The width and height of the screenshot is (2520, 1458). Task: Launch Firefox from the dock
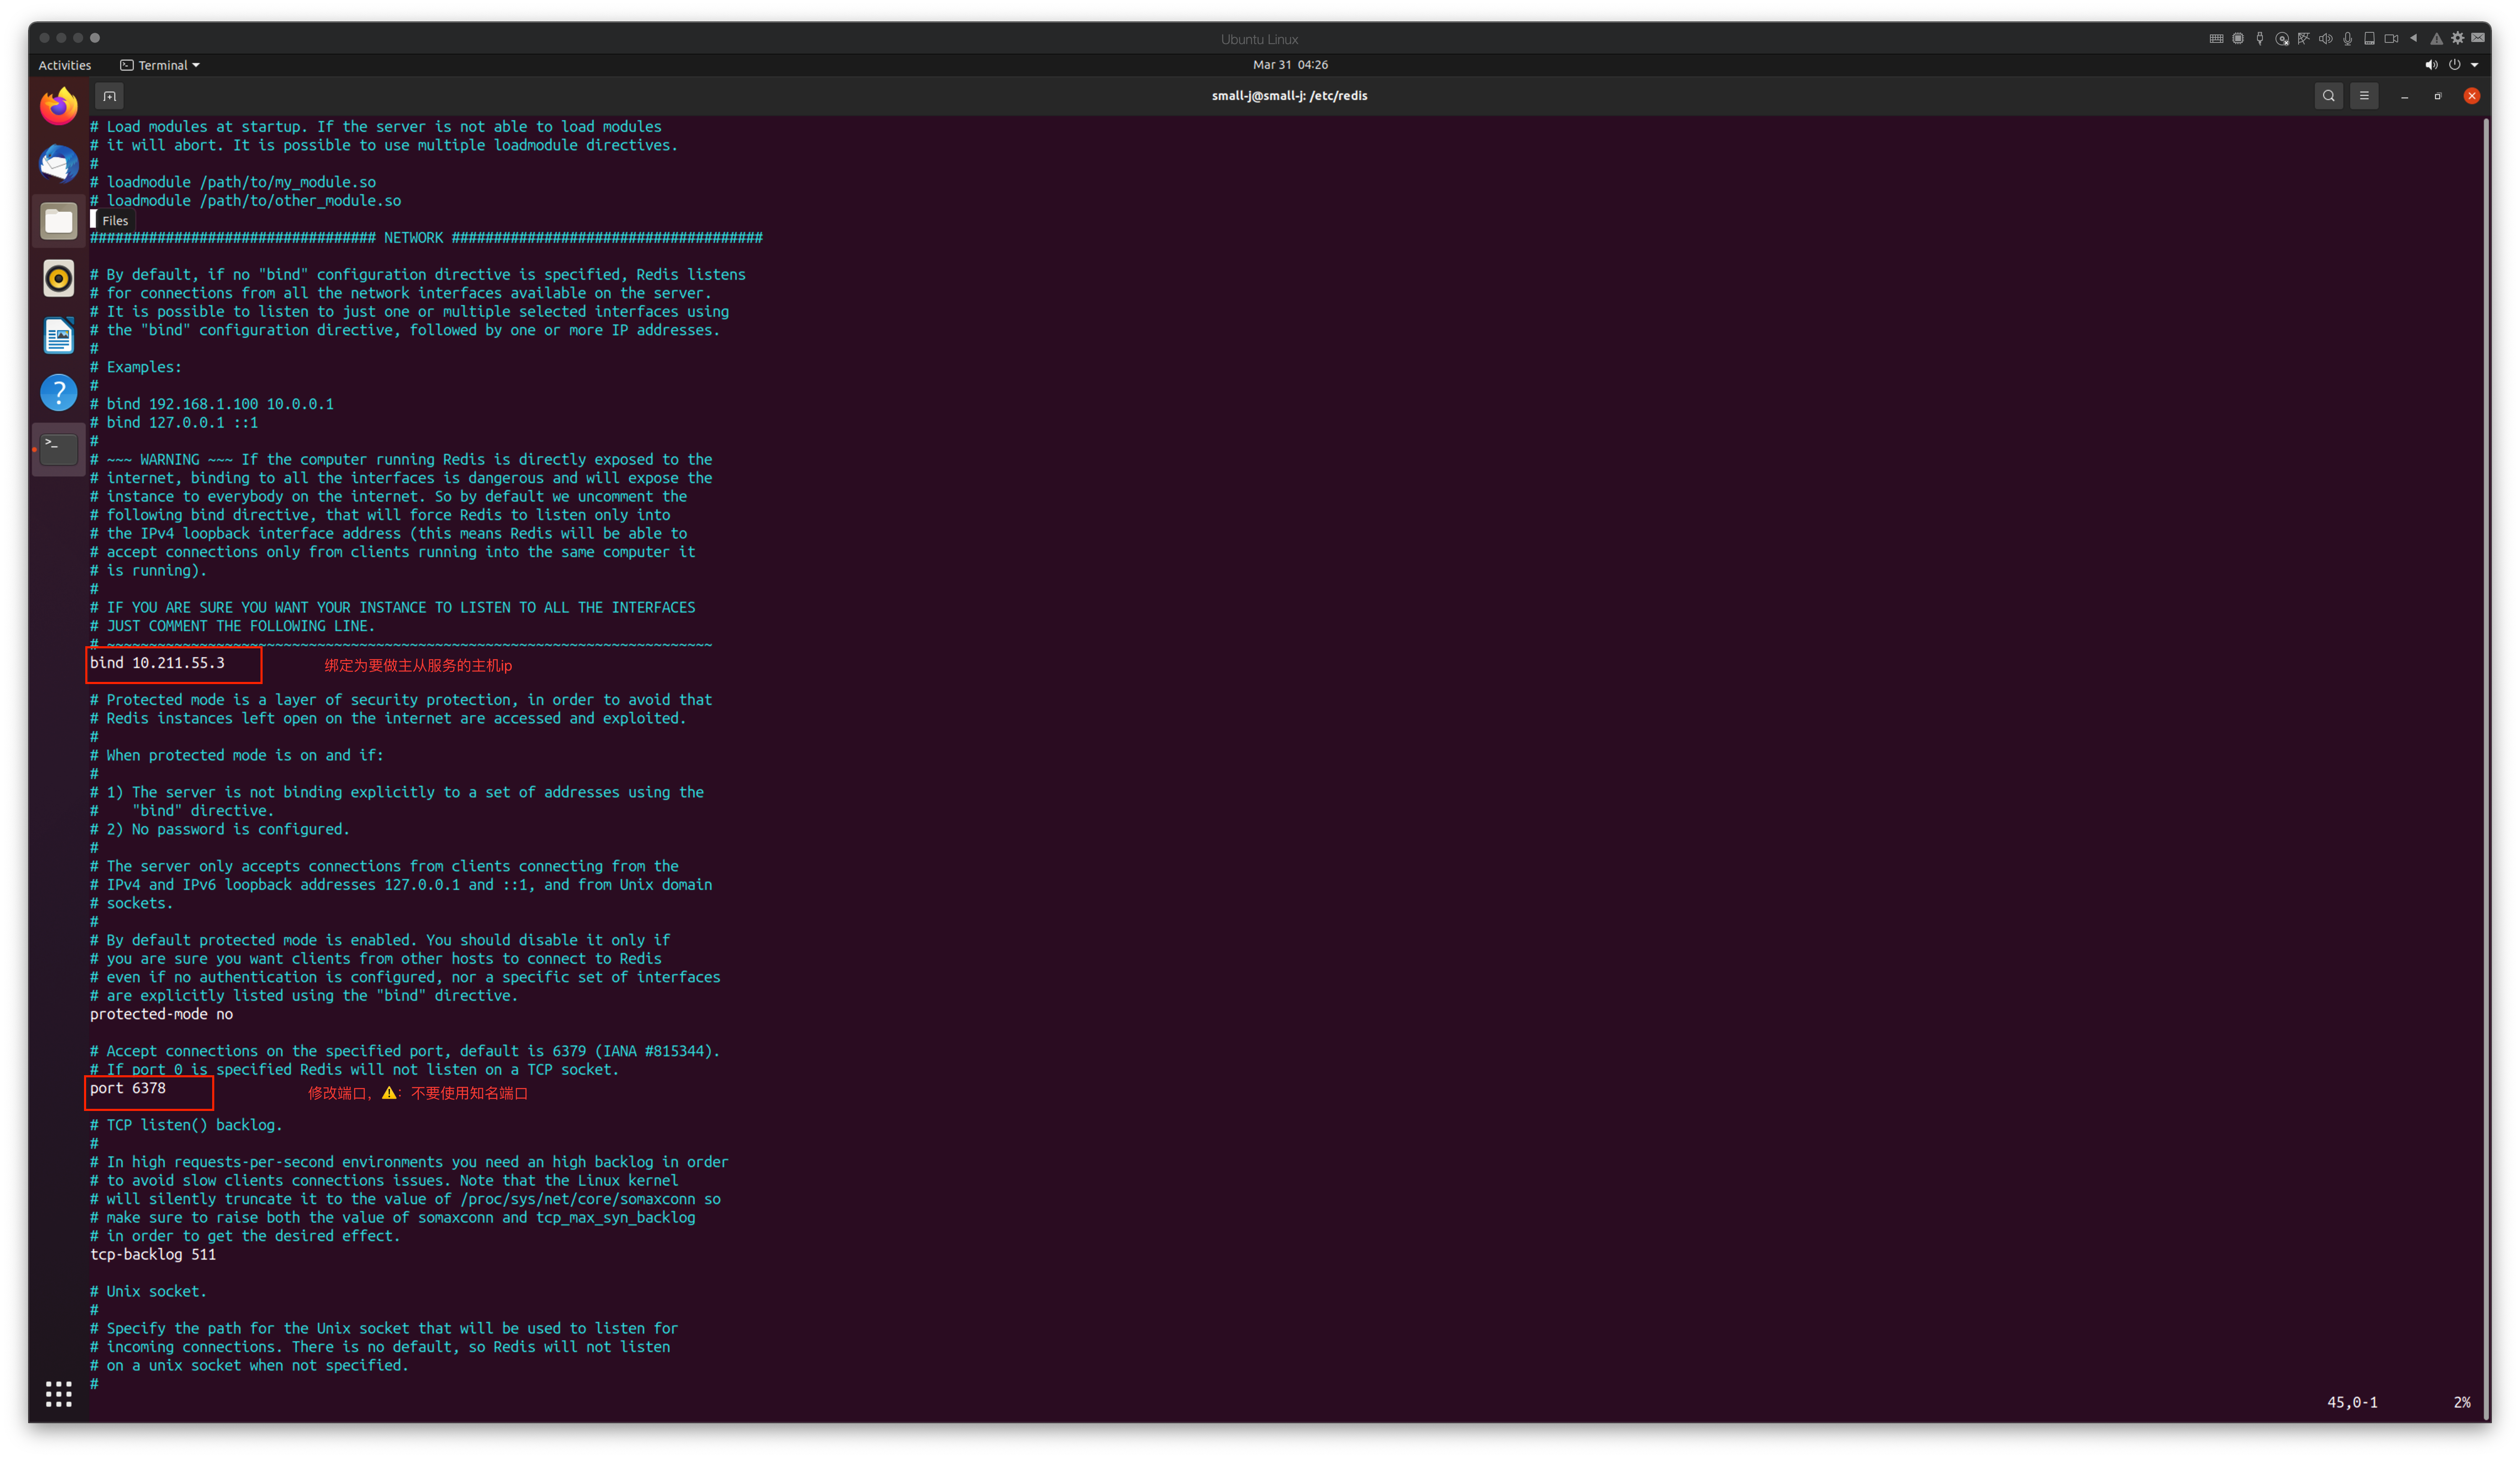tap(59, 106)
